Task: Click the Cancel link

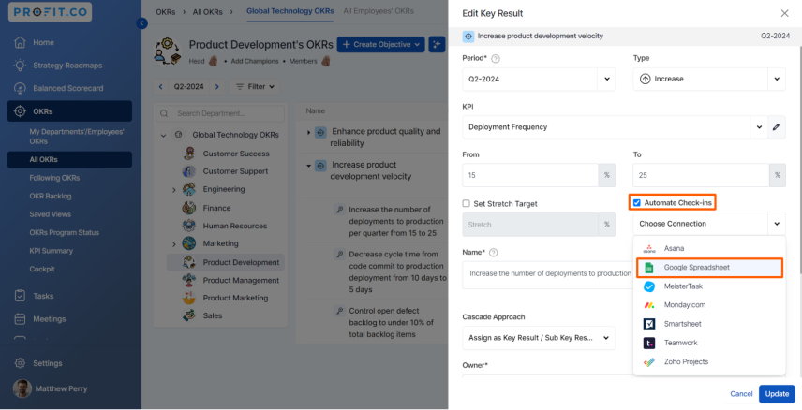Action: 741,394
